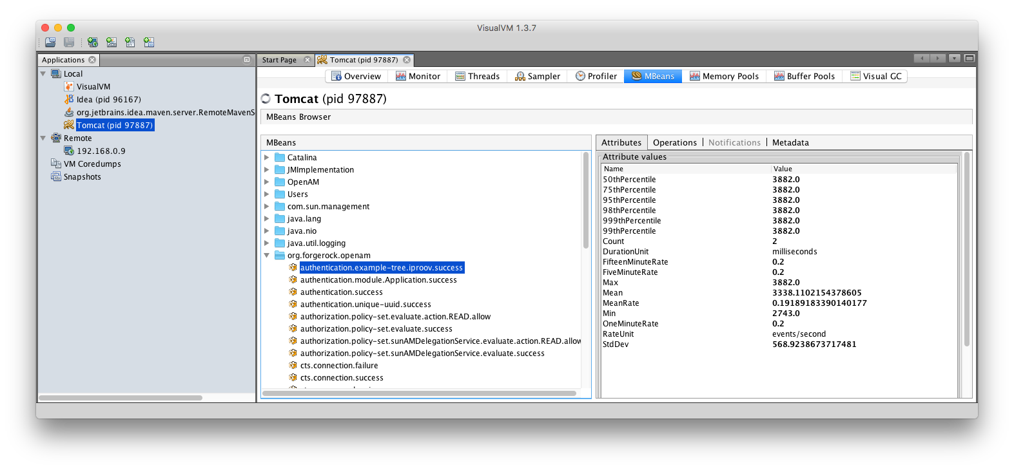Expand the Users folder
1014x470 pixels.
point(266,194)
